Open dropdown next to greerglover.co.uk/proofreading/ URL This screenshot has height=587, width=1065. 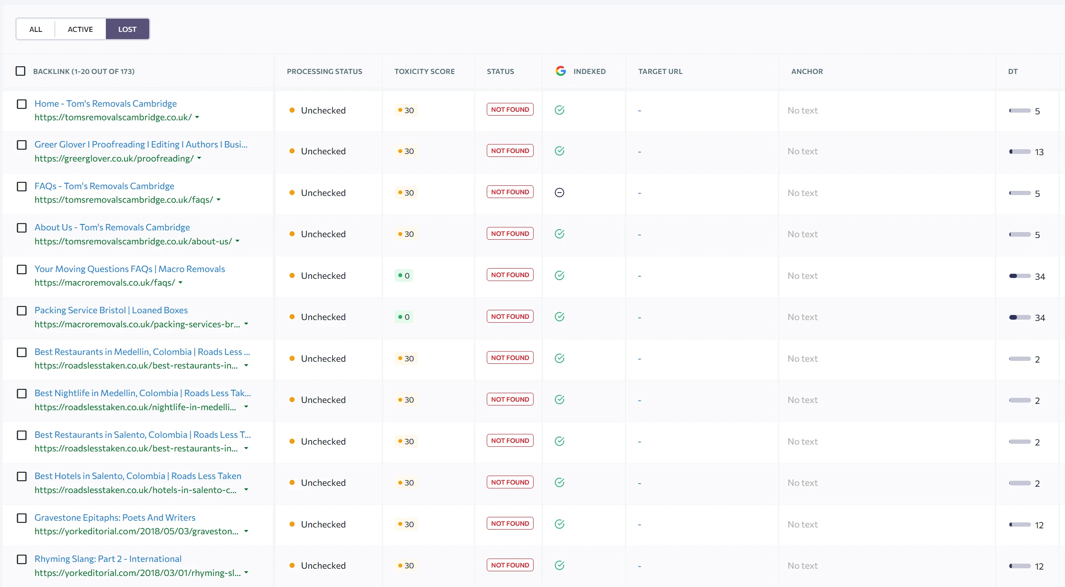coord(199,159)
